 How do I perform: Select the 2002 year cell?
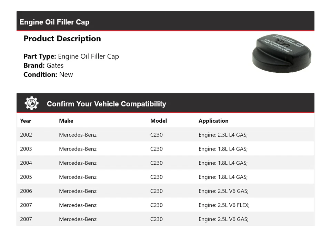point(26,135)
